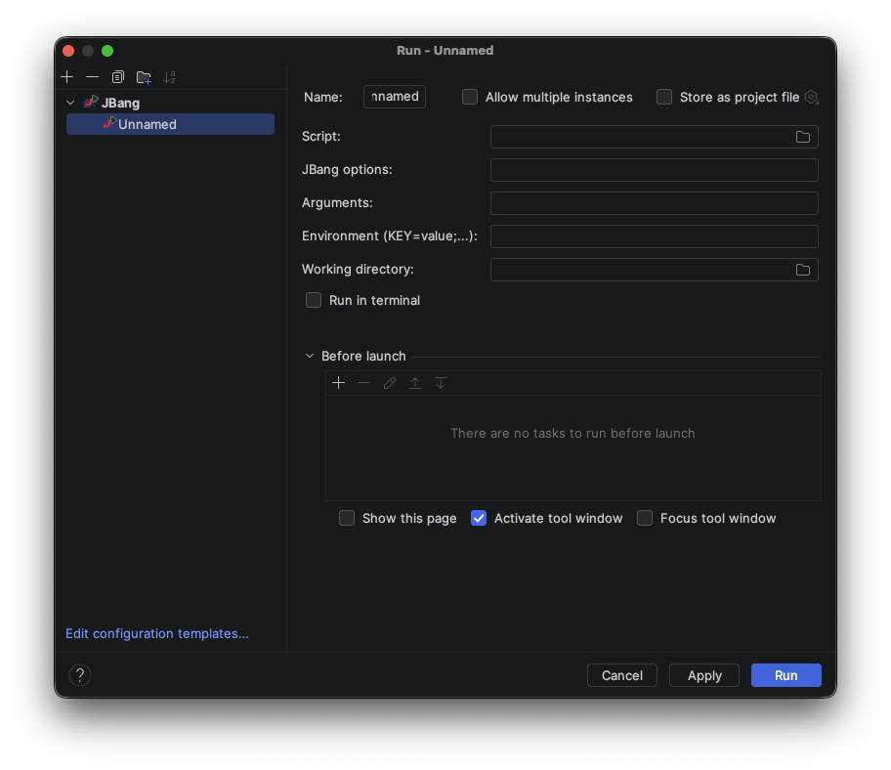Click the JBang group label
This screenshot has width=891, height=770.
tap(120, 103)
